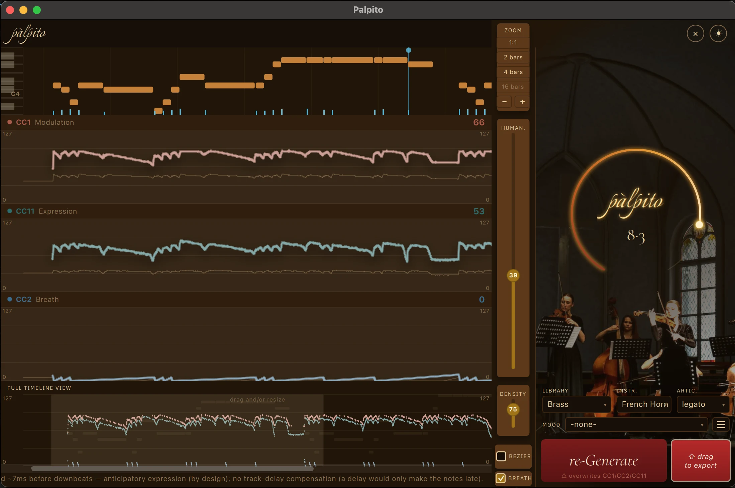
Task: Click the status bar hint text
Action: 242,479
